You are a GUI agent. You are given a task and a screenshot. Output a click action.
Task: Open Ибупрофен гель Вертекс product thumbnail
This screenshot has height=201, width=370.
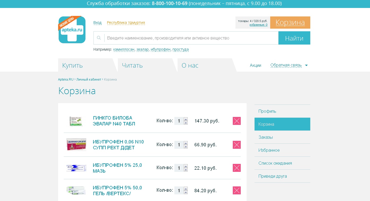[x=76, y=190]
